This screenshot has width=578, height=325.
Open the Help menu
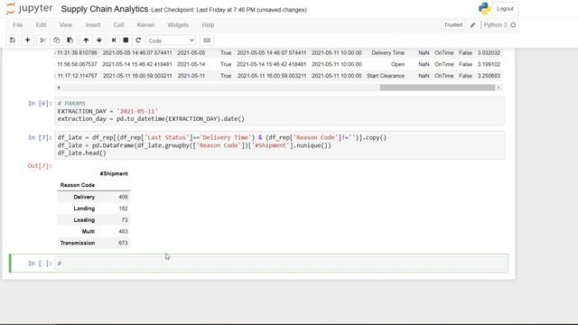tap(208, 25)
